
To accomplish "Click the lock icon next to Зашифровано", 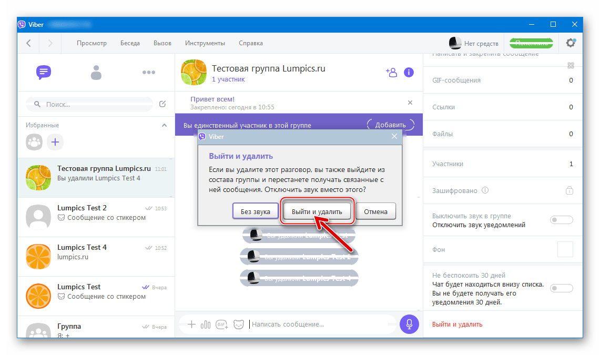I will (570, 190).
